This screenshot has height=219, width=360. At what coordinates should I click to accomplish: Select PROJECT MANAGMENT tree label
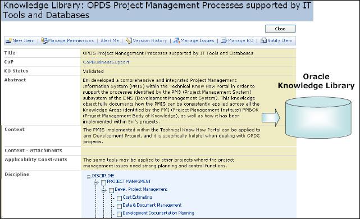[129, 181]
